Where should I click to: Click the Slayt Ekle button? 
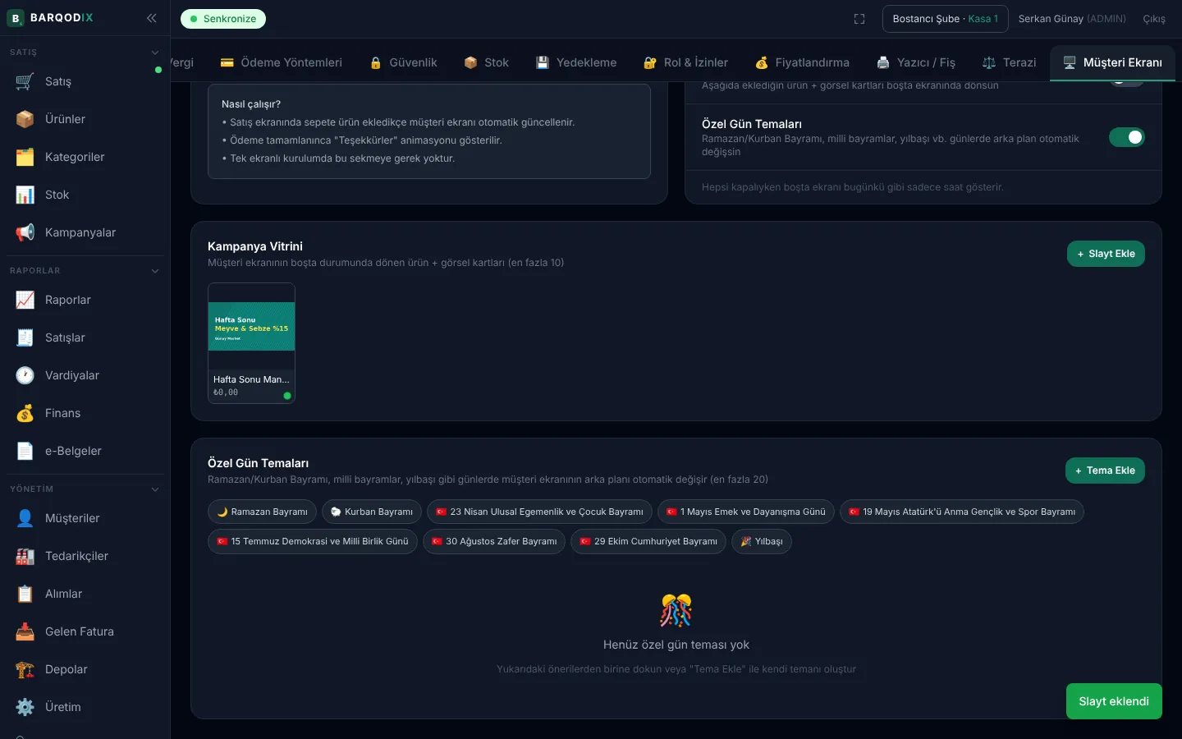coord(1106,254)
